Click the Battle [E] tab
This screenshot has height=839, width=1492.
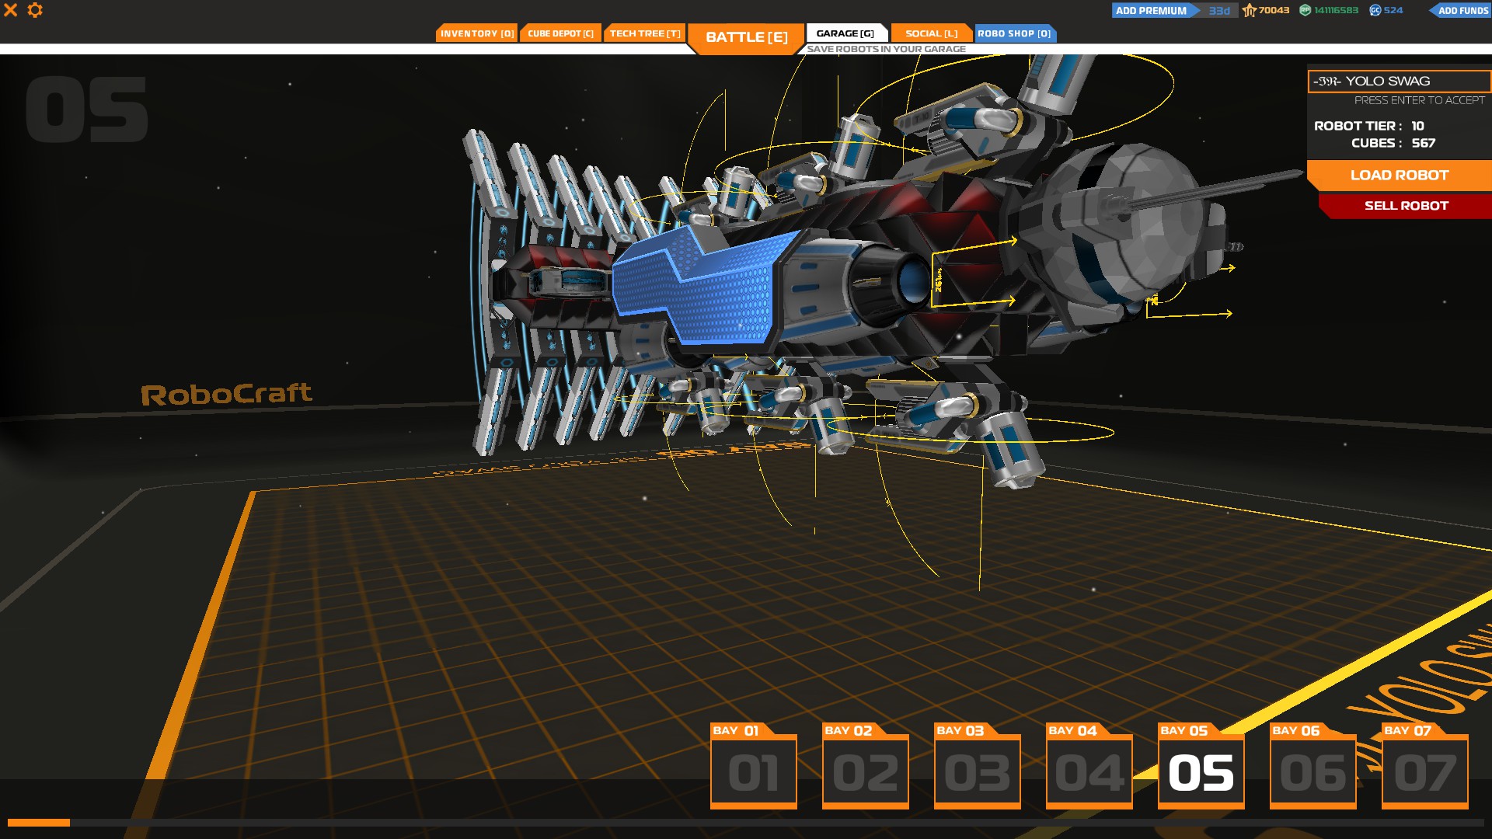click(x=746, y=37)
